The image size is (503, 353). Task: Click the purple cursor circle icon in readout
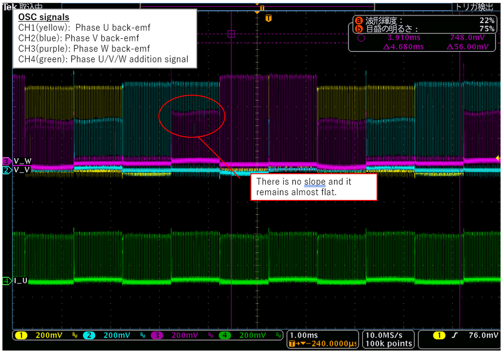pos(361,38)
